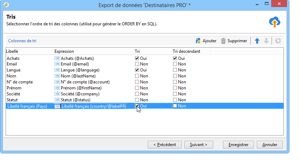Save with the Enregistrer button
Viewport: 299px width, 164px height.
(238, 145)
